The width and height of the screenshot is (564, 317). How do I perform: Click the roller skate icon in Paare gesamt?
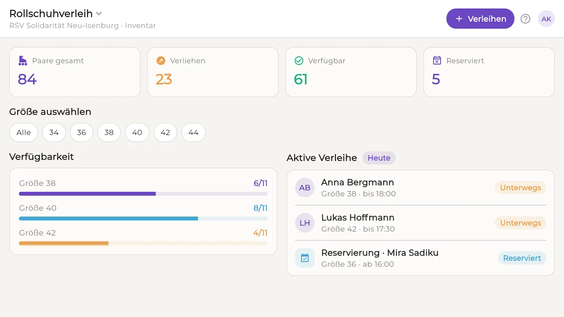(x=23, y=61)
